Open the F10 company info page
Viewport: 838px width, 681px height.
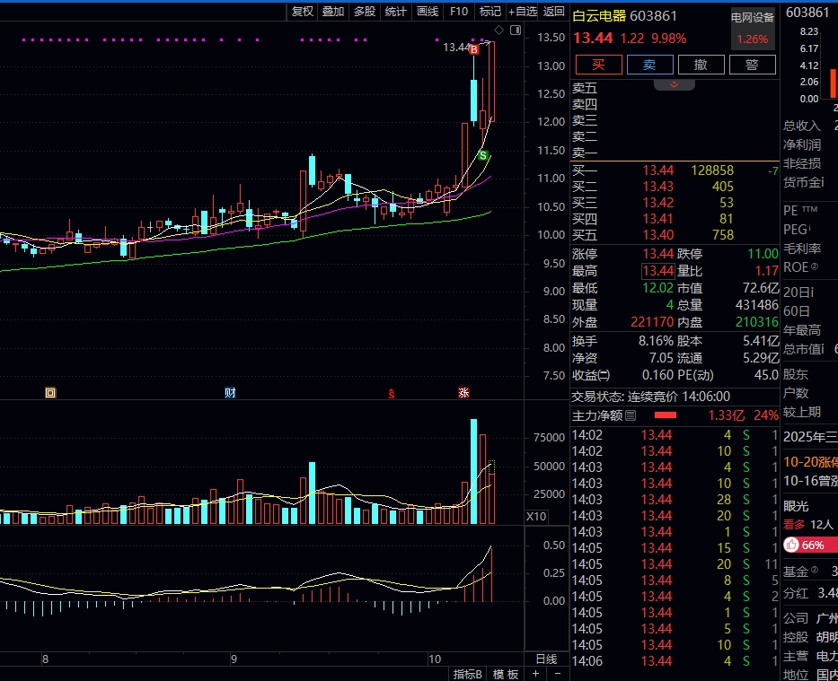click(459, 11)
